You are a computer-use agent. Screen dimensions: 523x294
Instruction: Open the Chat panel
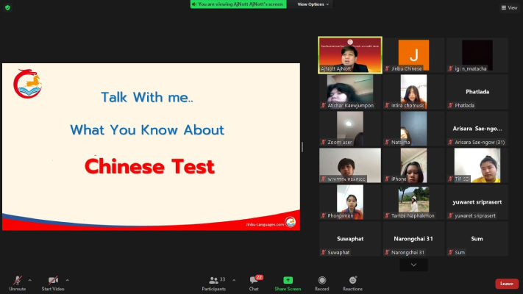pyautogui.click(x=254, y=282)
